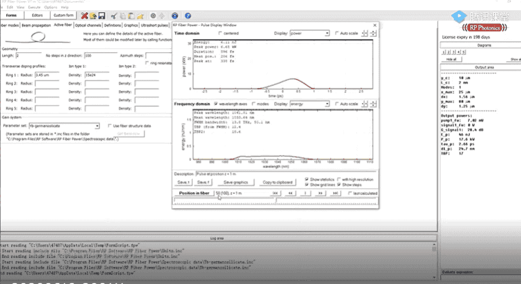The height and width of the screenshot is (284, 521).
Task: Switch to the Optical channels tab
Action: pyautogui.click(x=88, y=25)
